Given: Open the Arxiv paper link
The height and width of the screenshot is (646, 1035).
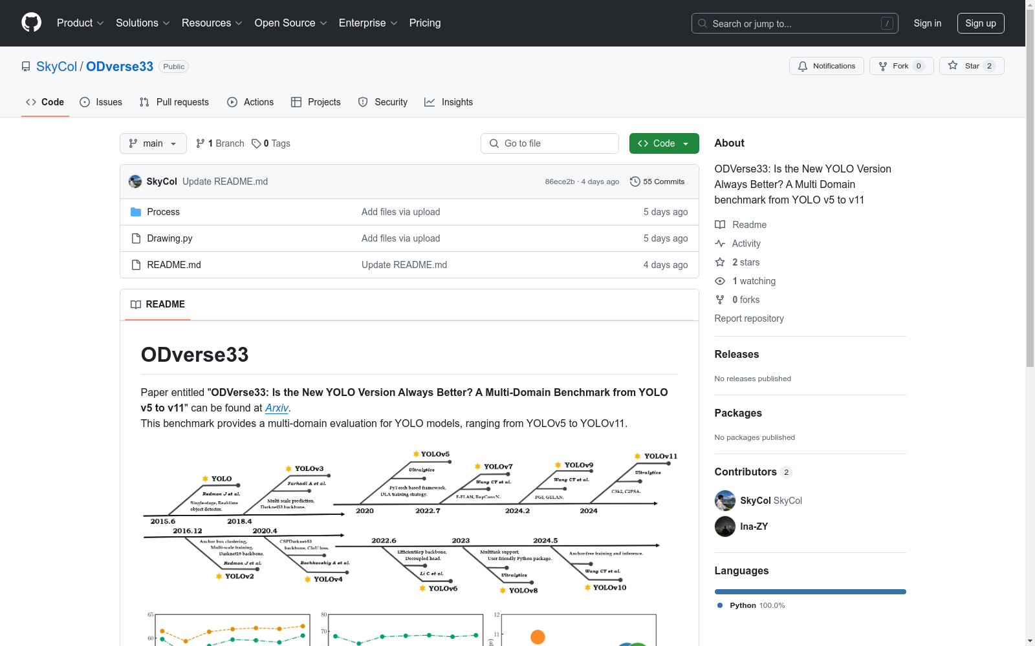Looking at the screenshot, I should [277, 408].
